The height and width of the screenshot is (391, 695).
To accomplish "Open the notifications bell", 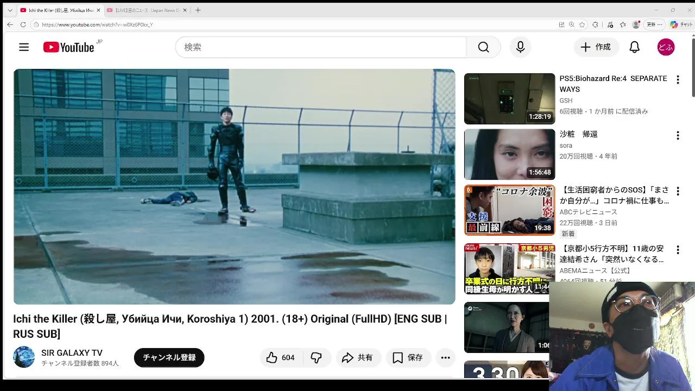I will (634, 47).
